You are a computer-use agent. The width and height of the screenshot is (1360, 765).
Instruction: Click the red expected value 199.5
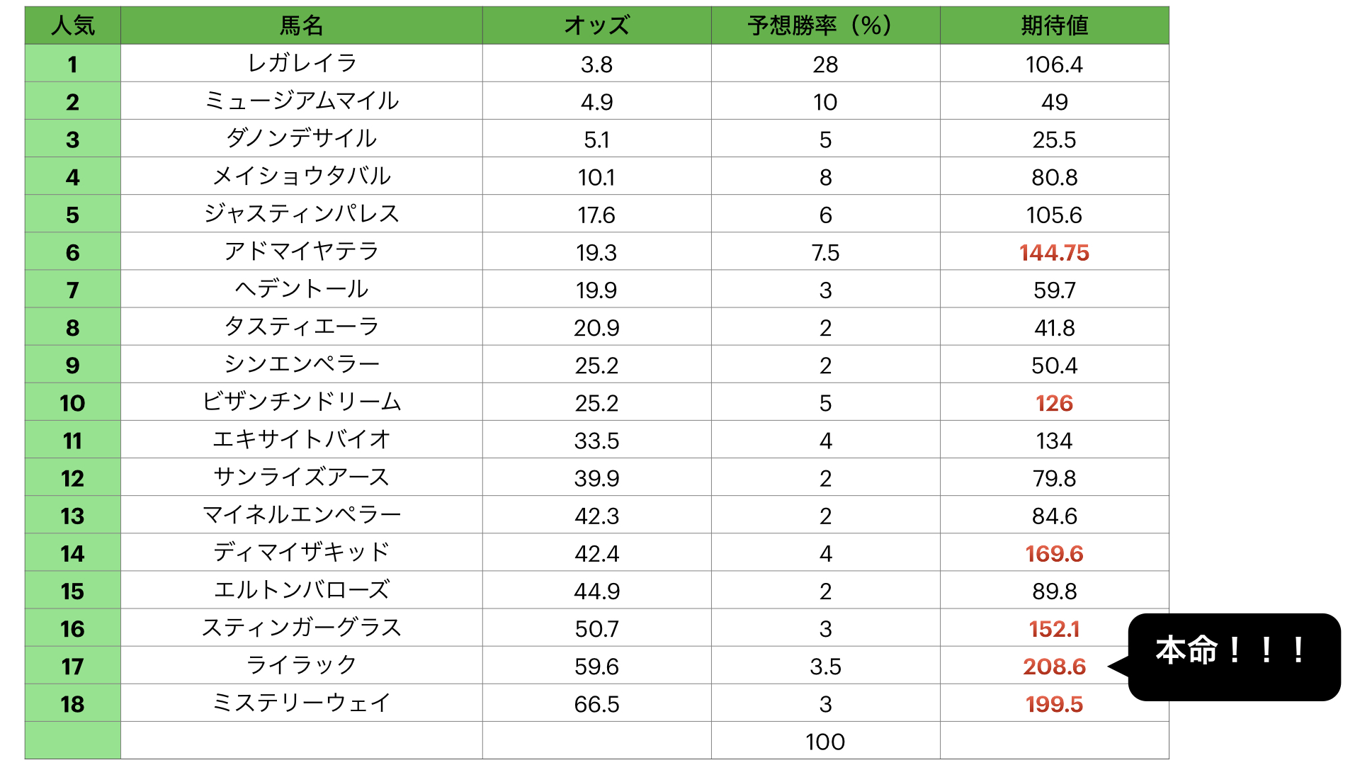pyautogui.click(x=1054, y=704)
